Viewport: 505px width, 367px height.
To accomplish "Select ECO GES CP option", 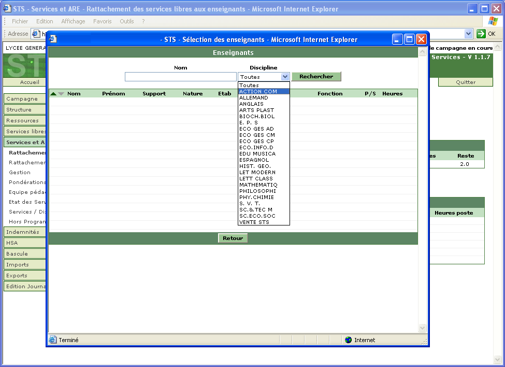I will click(264, 142).
